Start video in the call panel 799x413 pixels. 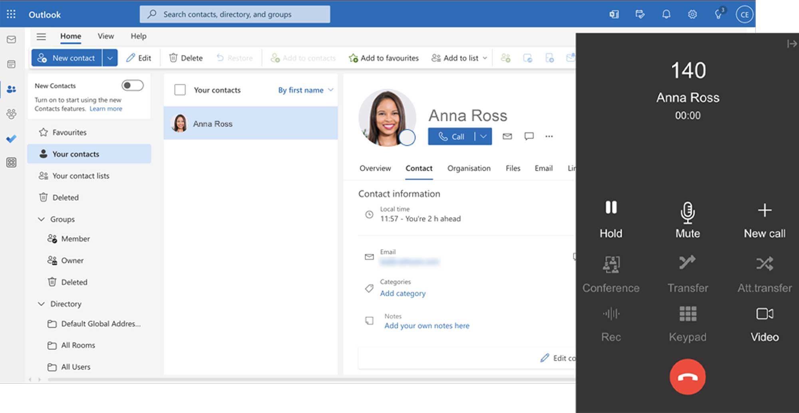tap(764, 324)
